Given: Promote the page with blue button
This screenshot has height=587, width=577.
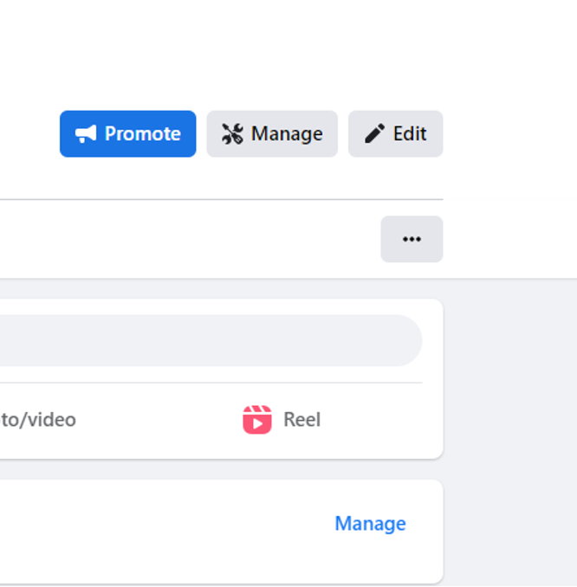Looking at the screenshot, I should point(127,134).
